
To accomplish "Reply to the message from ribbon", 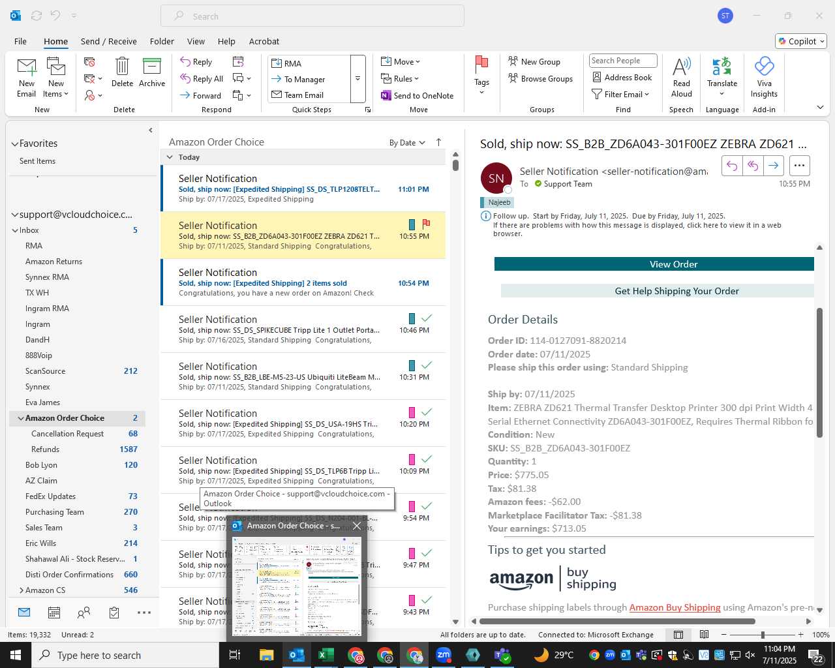I will 196,62.
